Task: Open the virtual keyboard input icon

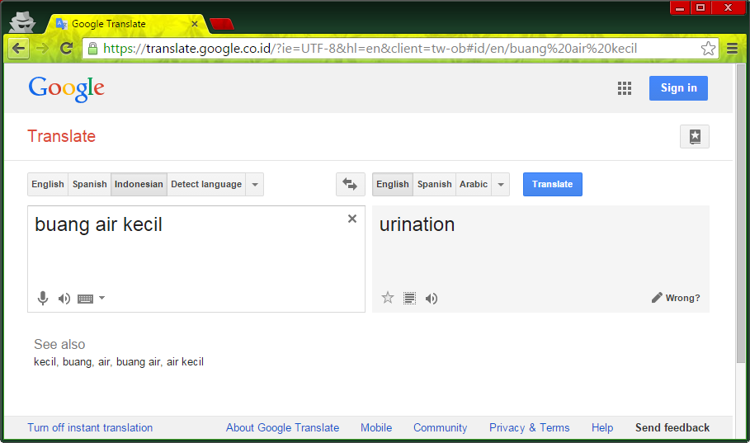Action: (x=85, y=299)
